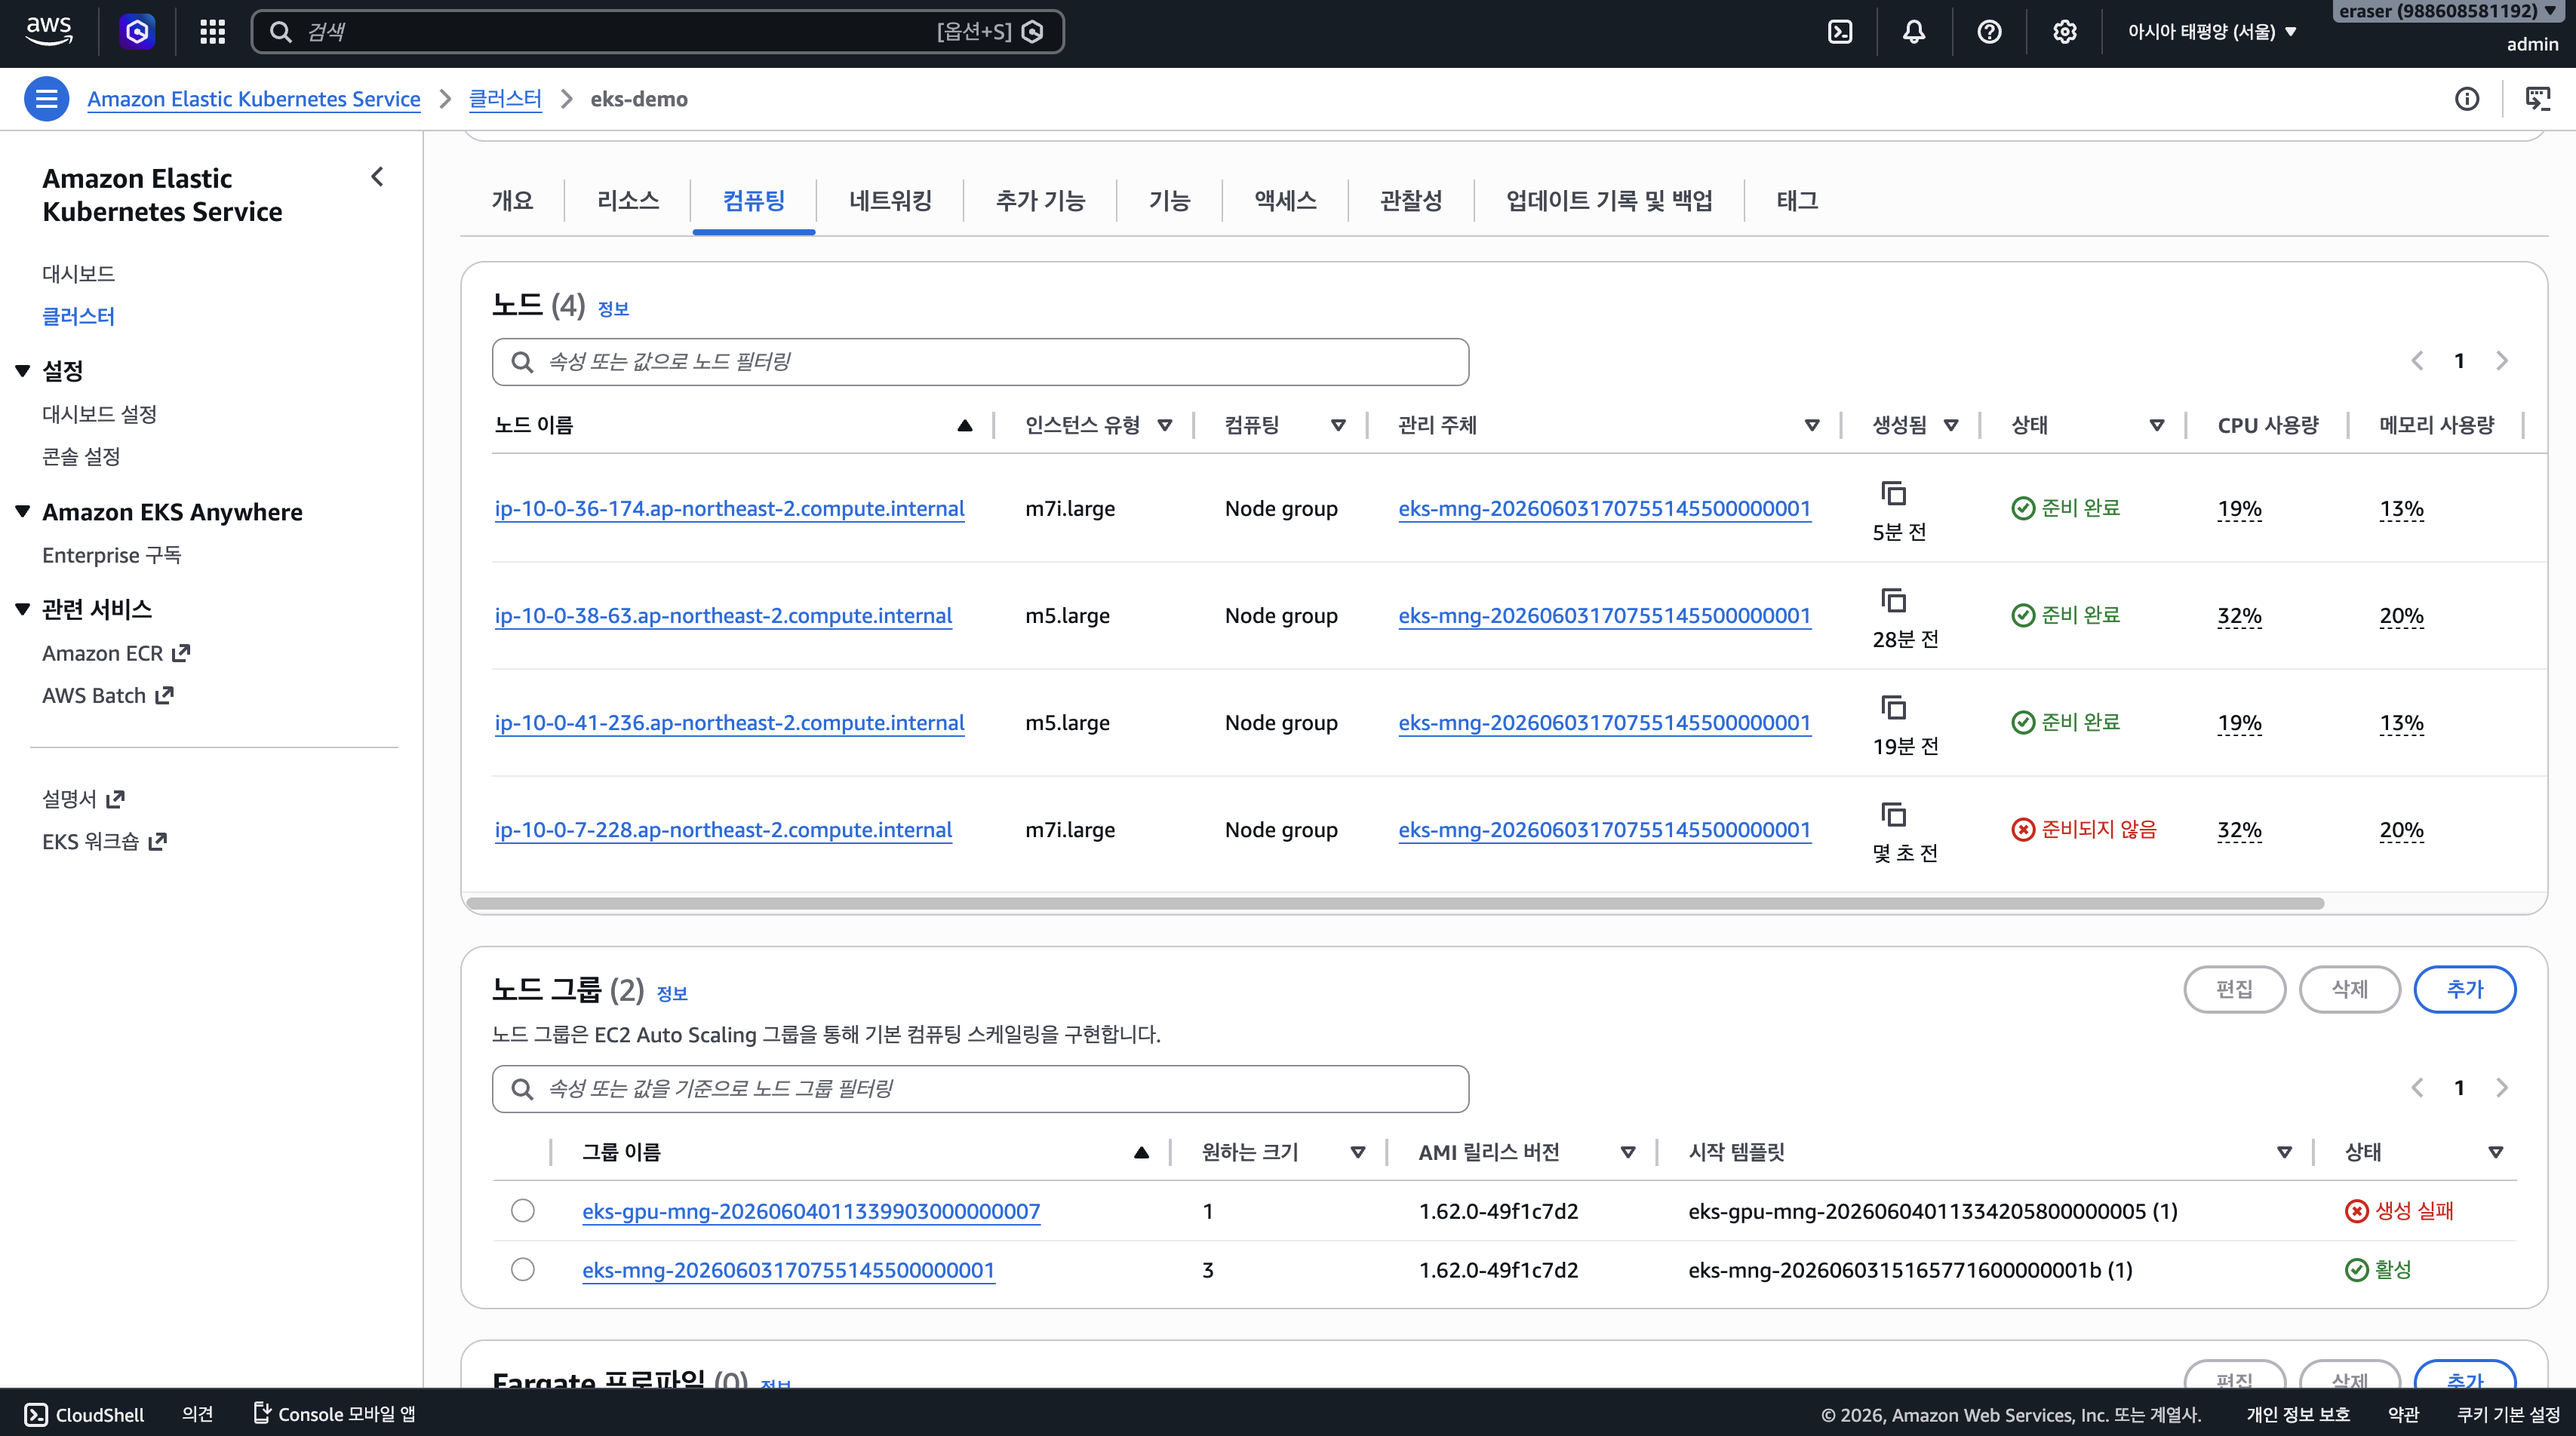Click the AWS logo home icon
The height and width of the screenshot is (1436, 2576).
click(49, 31)
